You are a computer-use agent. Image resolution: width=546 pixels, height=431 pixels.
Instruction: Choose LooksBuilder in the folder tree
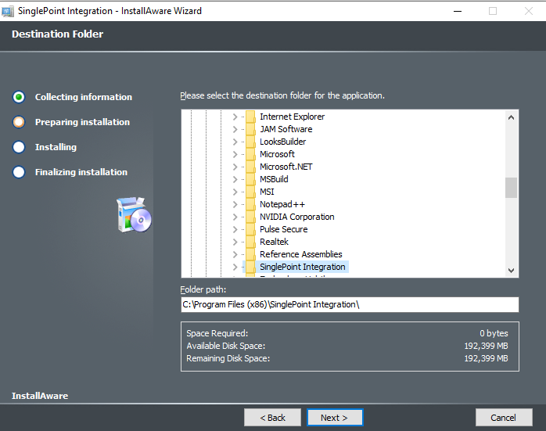click(282, 142)
